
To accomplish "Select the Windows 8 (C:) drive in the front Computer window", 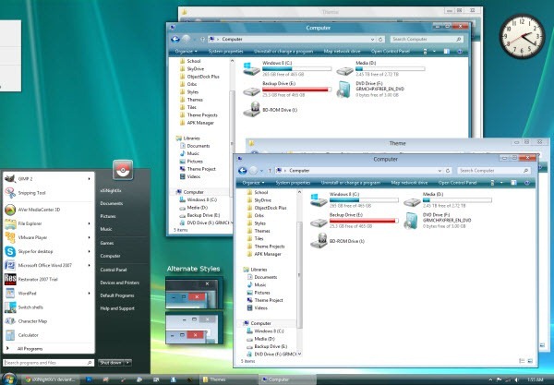I will (x=355, y=199).
